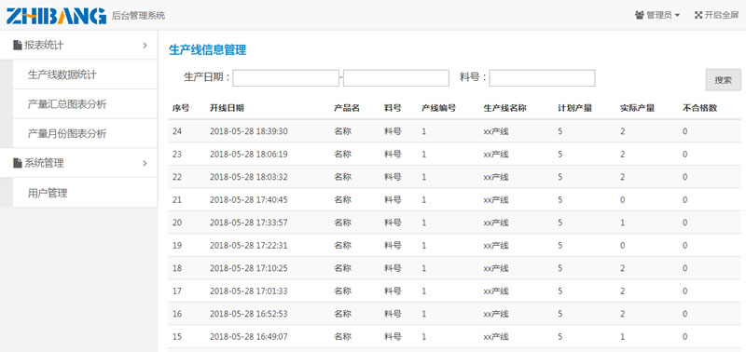Viewport: 746px width, 352px height.
Task: Focus the 生产日期 start date field
Action: coord(285,78)
